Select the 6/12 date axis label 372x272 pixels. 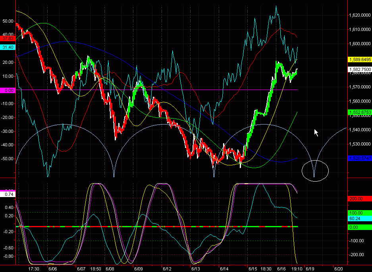click(x=167, y=269)
